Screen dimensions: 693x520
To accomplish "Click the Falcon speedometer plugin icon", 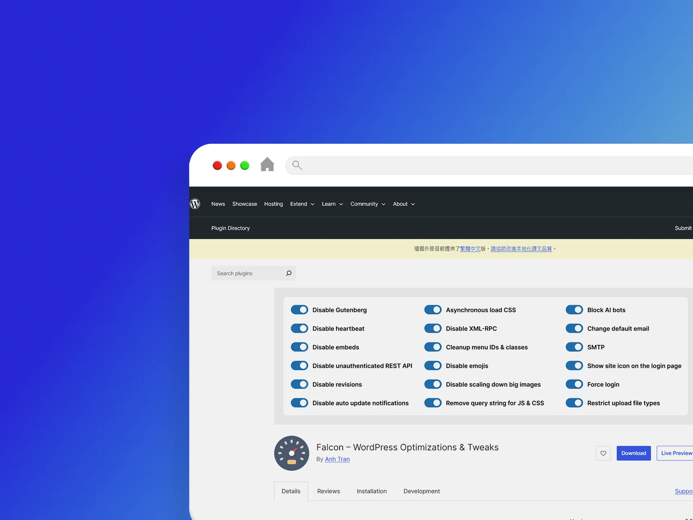I will coord(292,453).
